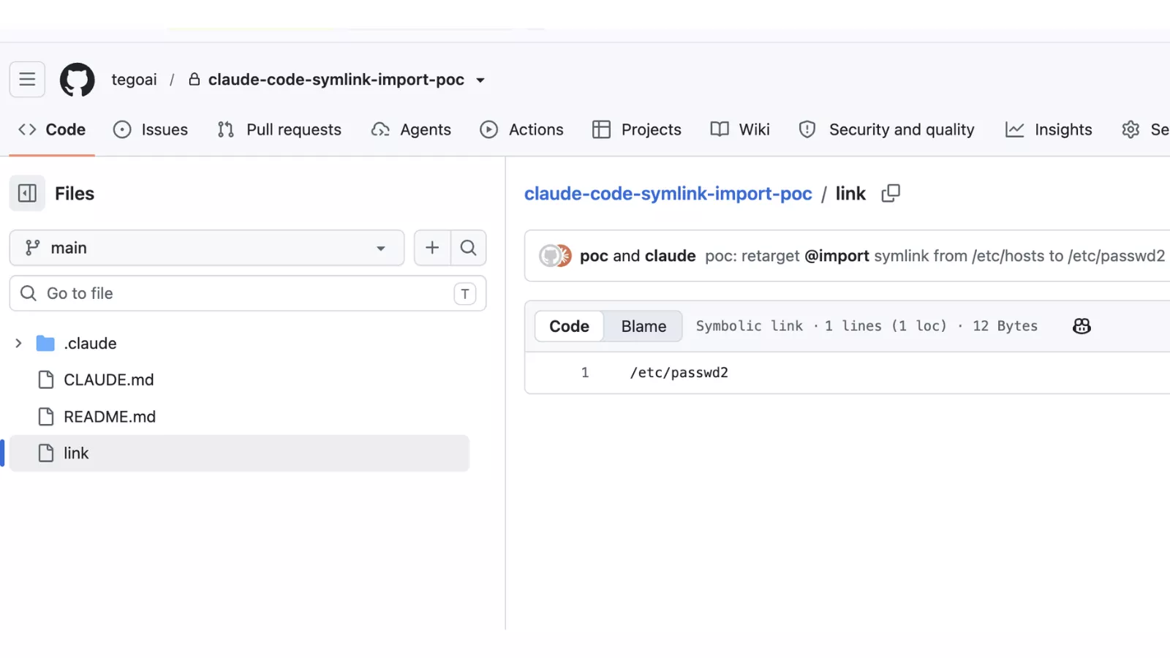Expand the .claude folder chevron
The image size is (1170, 658).
coord(18,343)
